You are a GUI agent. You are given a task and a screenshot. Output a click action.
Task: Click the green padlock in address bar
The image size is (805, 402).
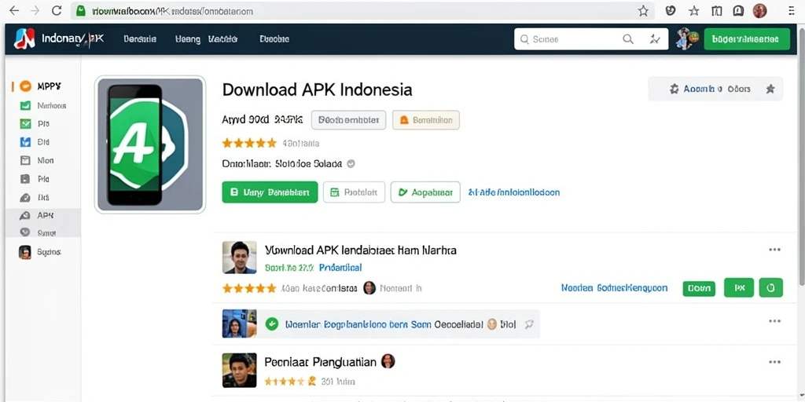[80, 11]
